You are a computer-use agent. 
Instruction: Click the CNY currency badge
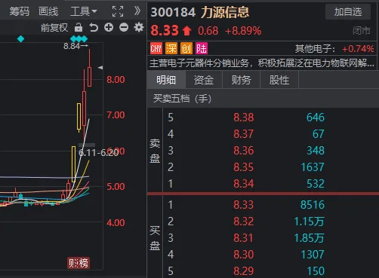click(x=156, y=48)
